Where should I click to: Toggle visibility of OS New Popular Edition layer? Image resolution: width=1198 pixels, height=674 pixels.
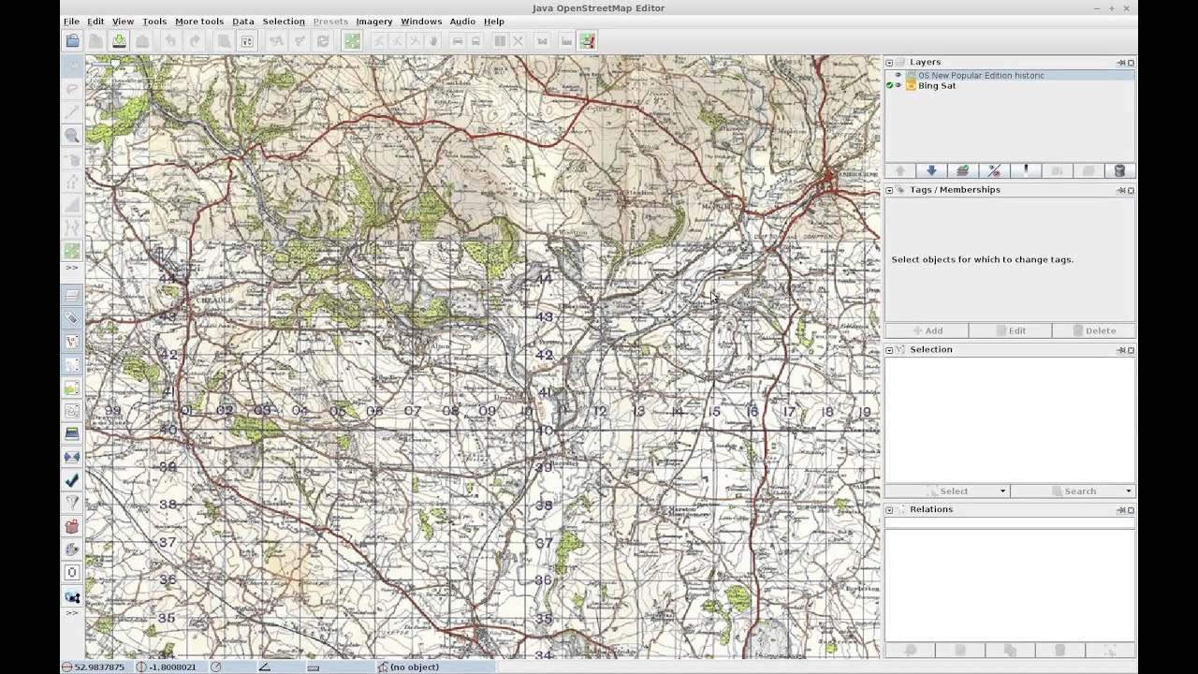coord(898,75)
